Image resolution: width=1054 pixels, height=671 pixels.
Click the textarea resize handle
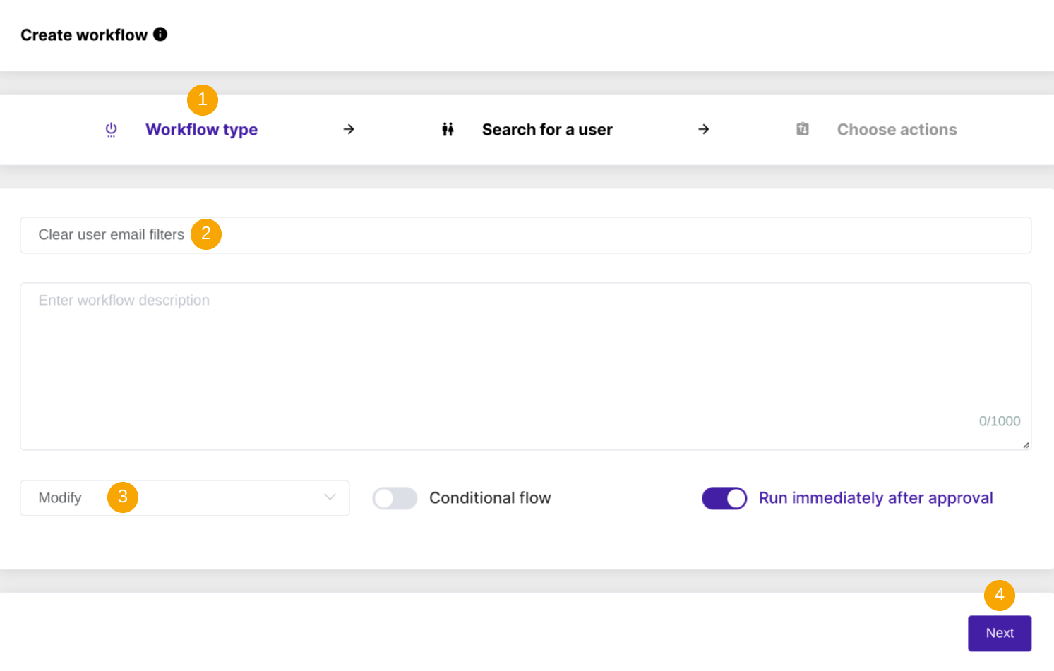click(1025, 444)
